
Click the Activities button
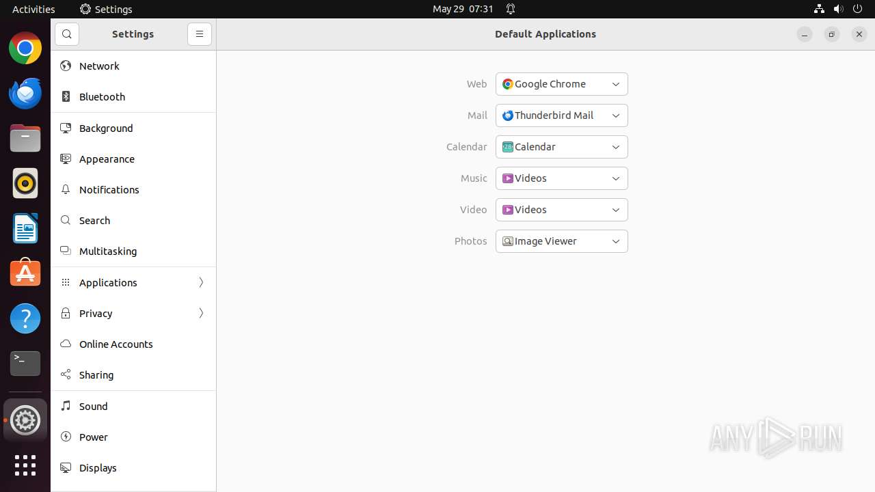click(x=33, y=9)
